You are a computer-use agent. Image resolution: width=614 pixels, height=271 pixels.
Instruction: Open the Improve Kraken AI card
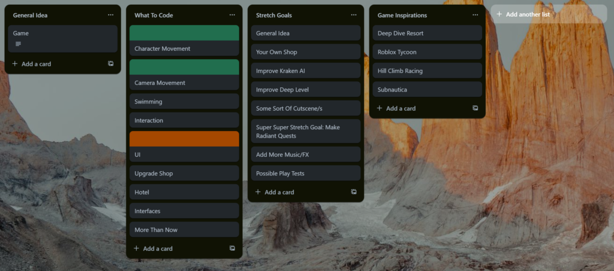click(305, 71)
